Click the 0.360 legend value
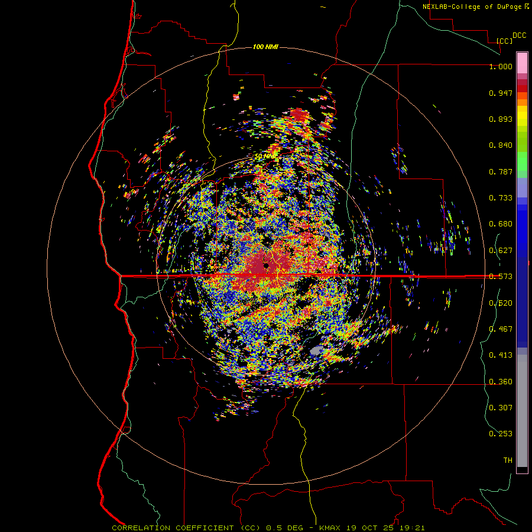 click(501, 382)
